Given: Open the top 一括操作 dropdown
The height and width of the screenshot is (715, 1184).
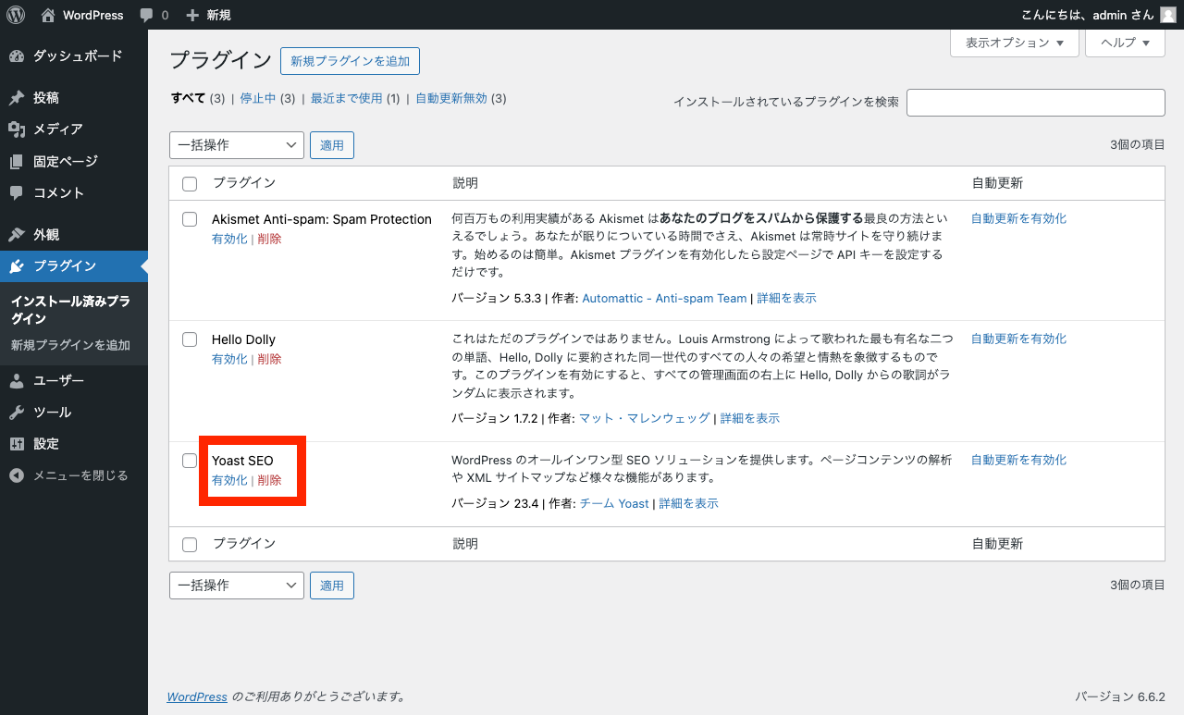Looking at the screenshot, I should click(237, 145).
